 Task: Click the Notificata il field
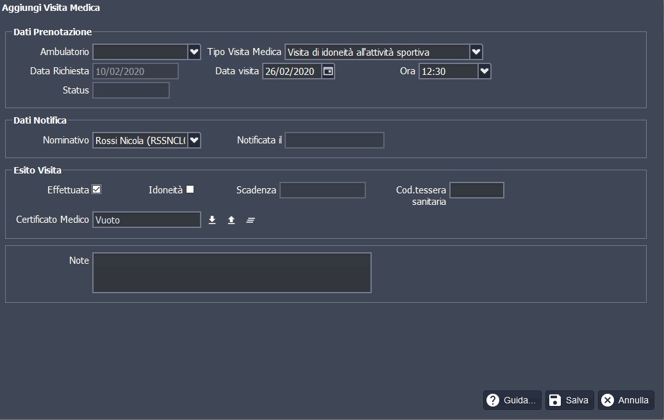pyautogui.click(x=334, y=140)
